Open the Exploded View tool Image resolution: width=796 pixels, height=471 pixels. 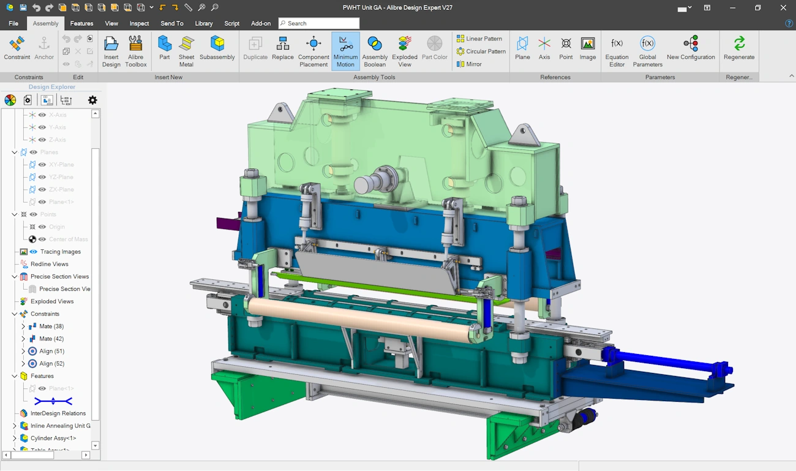405,51
